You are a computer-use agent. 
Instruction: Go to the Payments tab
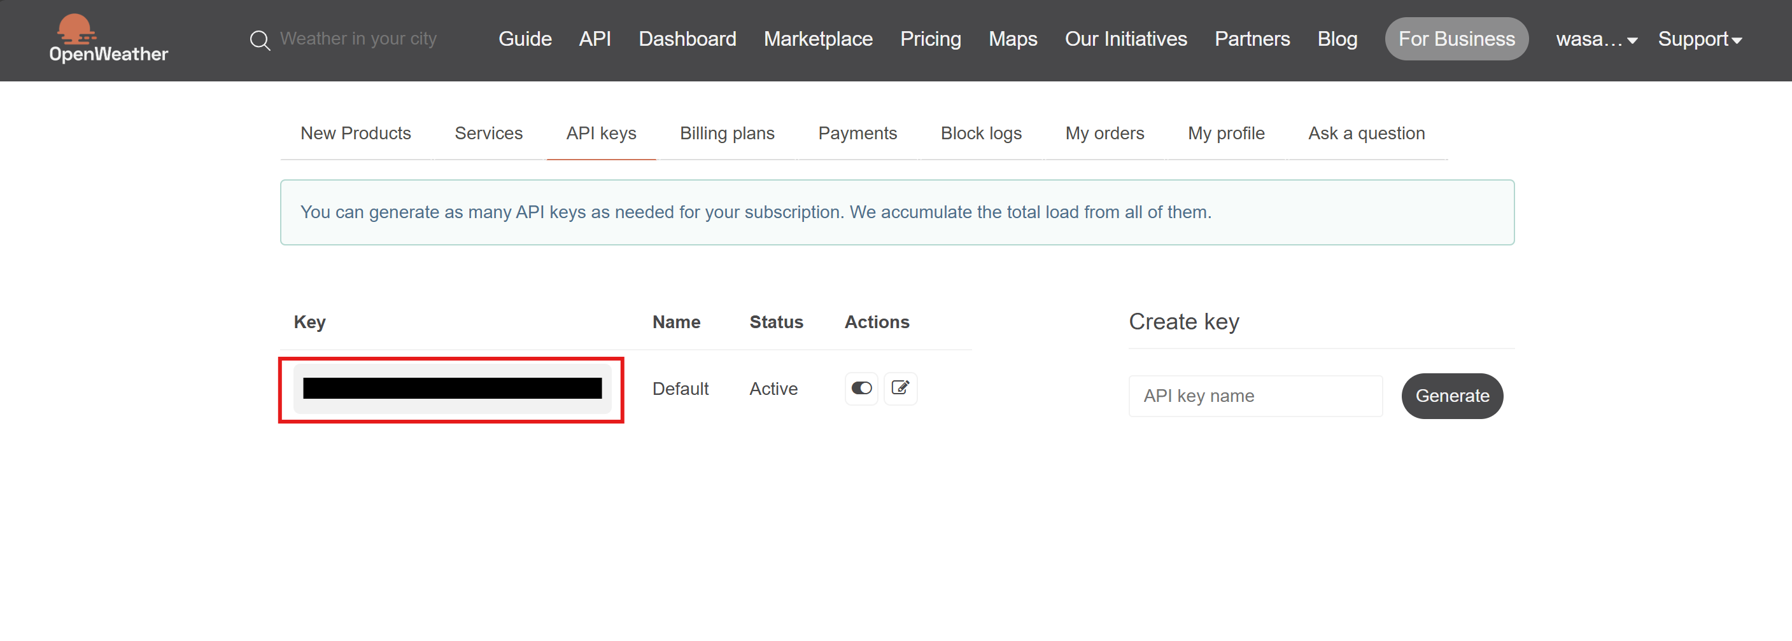pos(857,133)
